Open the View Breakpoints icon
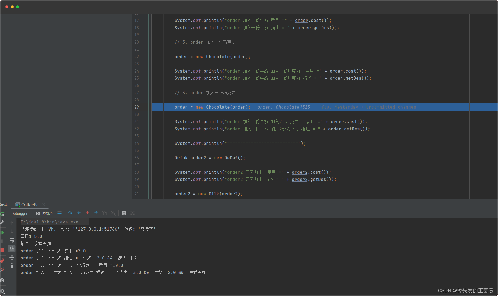This screenshot has height=296, width=498. pos(2,261)
